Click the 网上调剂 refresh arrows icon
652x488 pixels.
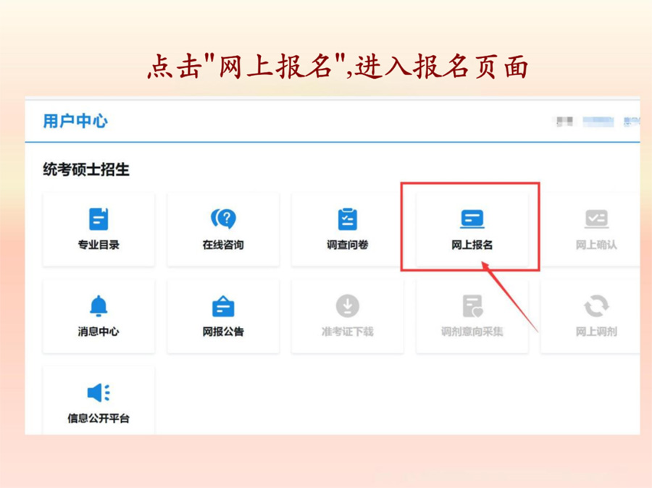click(596, 306)
